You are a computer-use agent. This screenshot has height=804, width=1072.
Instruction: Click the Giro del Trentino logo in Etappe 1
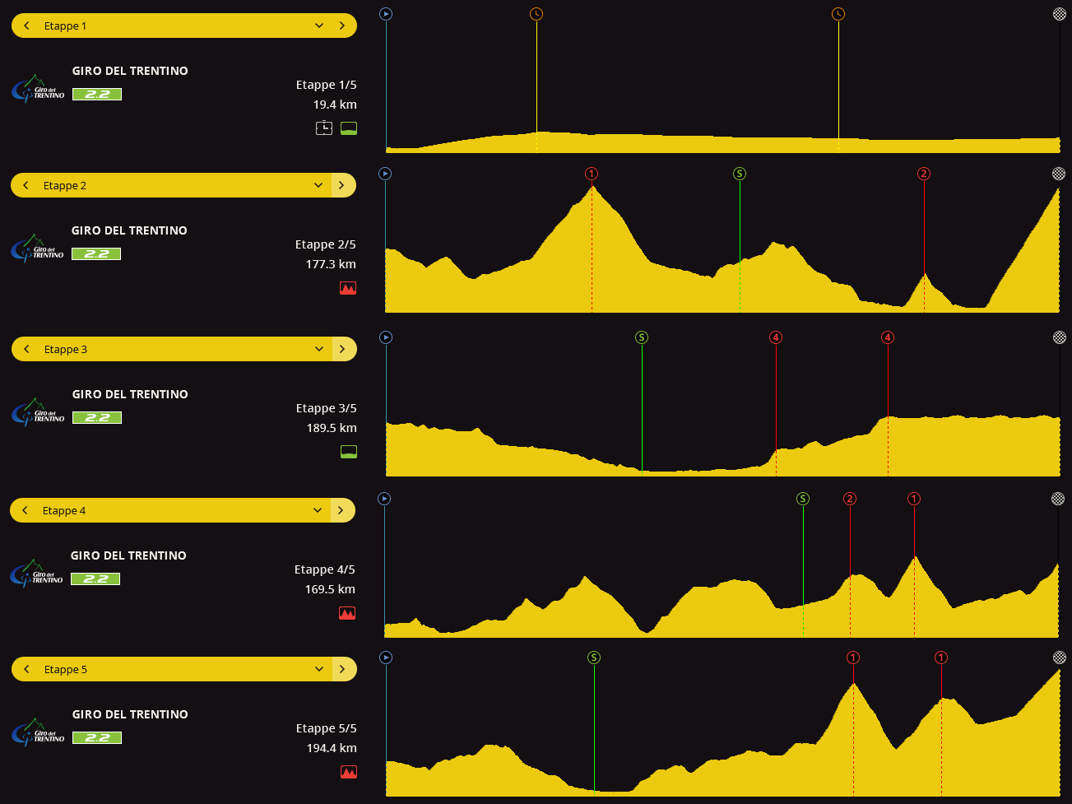[38, 89]
